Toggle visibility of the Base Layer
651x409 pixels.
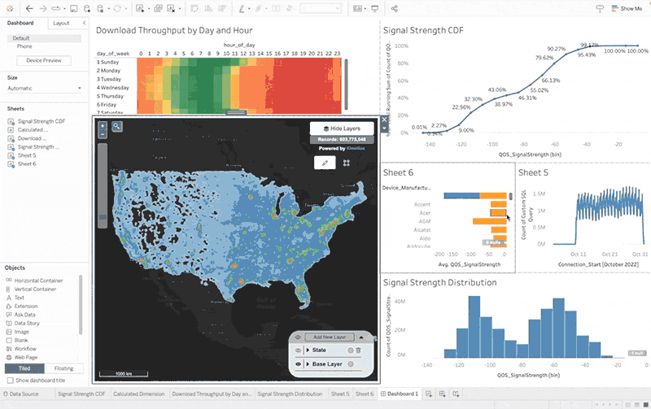pos(298,363)
